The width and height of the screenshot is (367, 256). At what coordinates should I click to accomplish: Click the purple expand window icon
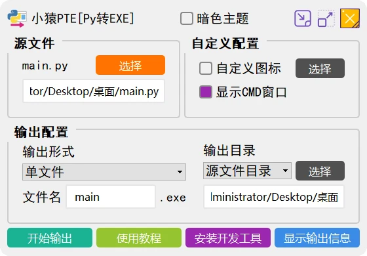[x=326, y=18]
